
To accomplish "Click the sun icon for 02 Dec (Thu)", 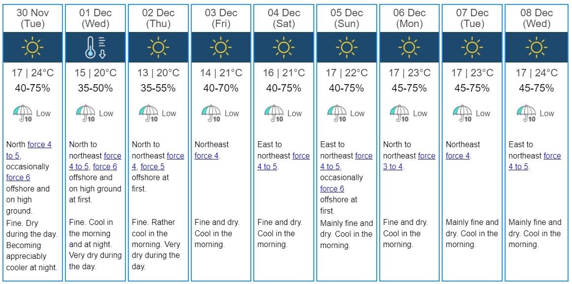I will tap(158, 47).
